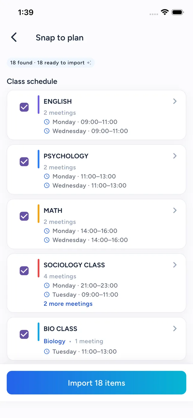Tap clock icon beside Monday 09:00–11:00
The image size is (193, 418).
[47, 122]
